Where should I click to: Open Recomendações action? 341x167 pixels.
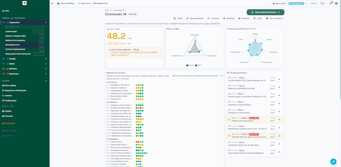(195, 19)
